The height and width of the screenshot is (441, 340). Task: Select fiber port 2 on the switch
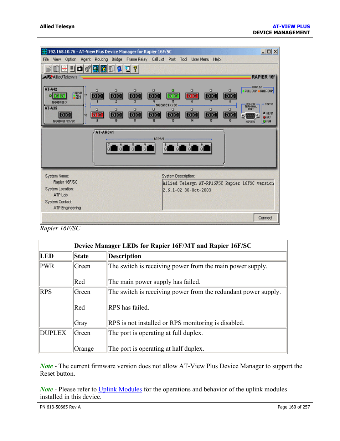[x=116, y=96]
